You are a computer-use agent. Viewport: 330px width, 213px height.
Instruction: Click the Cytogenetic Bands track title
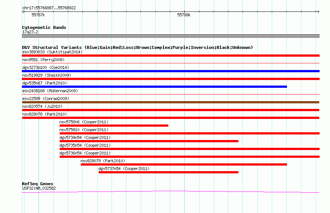(44, 27)
